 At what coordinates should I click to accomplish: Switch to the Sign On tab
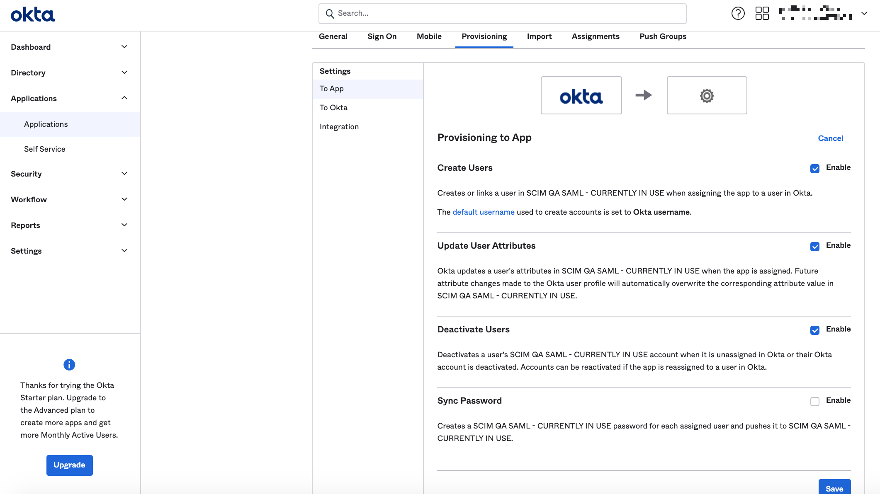(382, 36)
